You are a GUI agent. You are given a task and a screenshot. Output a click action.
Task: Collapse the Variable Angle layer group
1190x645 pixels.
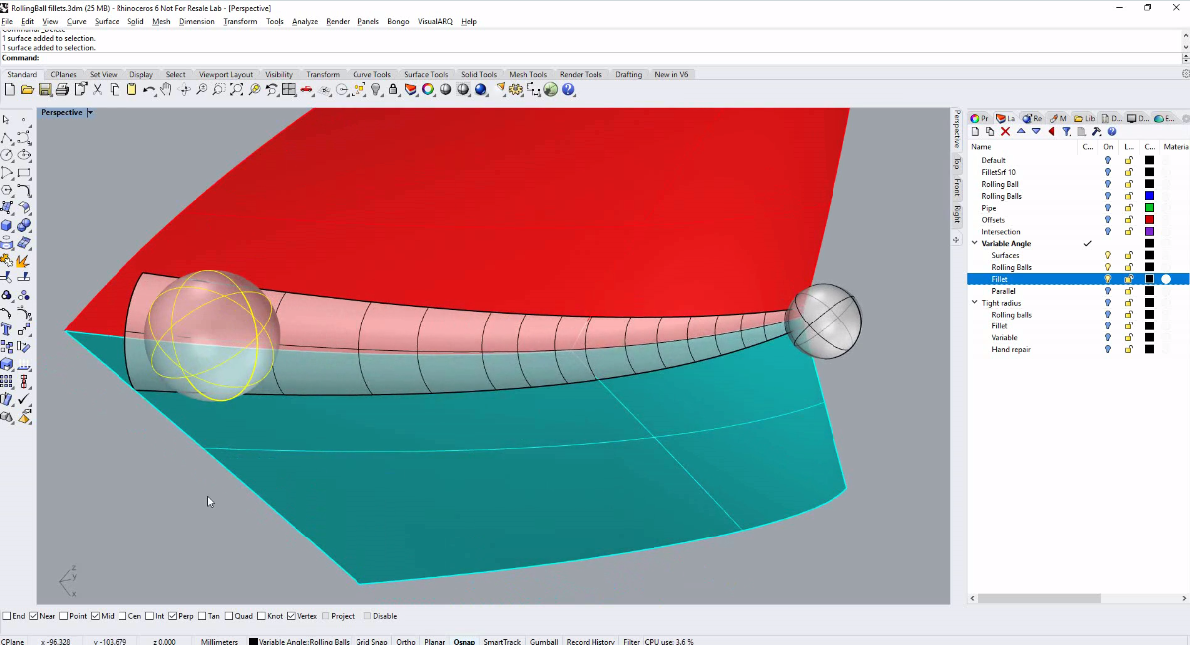(x=974, y=243)
